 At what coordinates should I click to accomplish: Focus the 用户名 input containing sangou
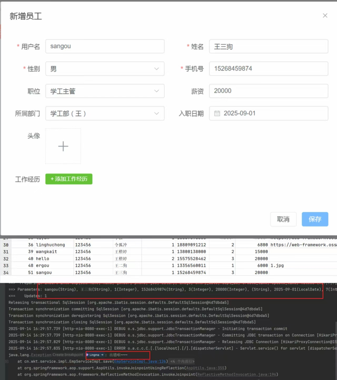coord(105,46)
